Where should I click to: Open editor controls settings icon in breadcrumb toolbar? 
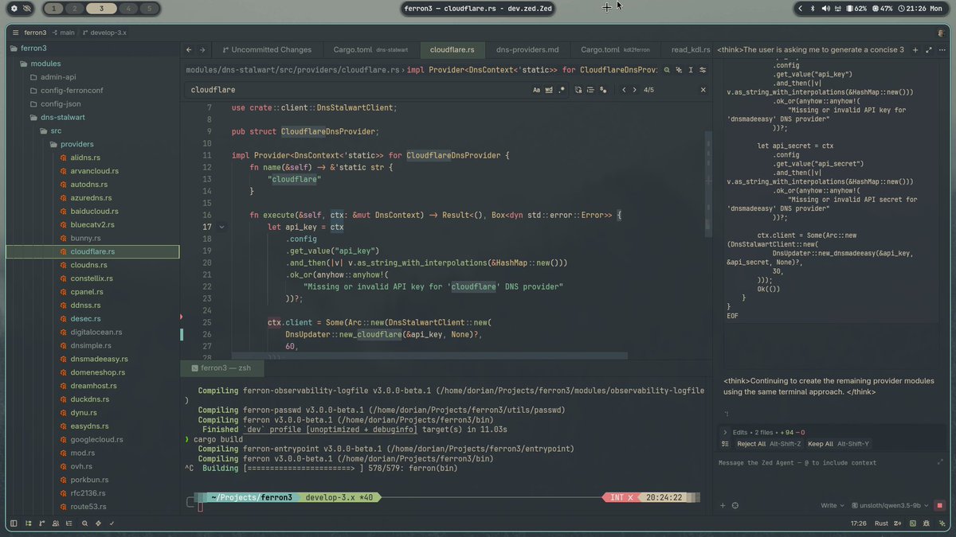pos(703,70)
